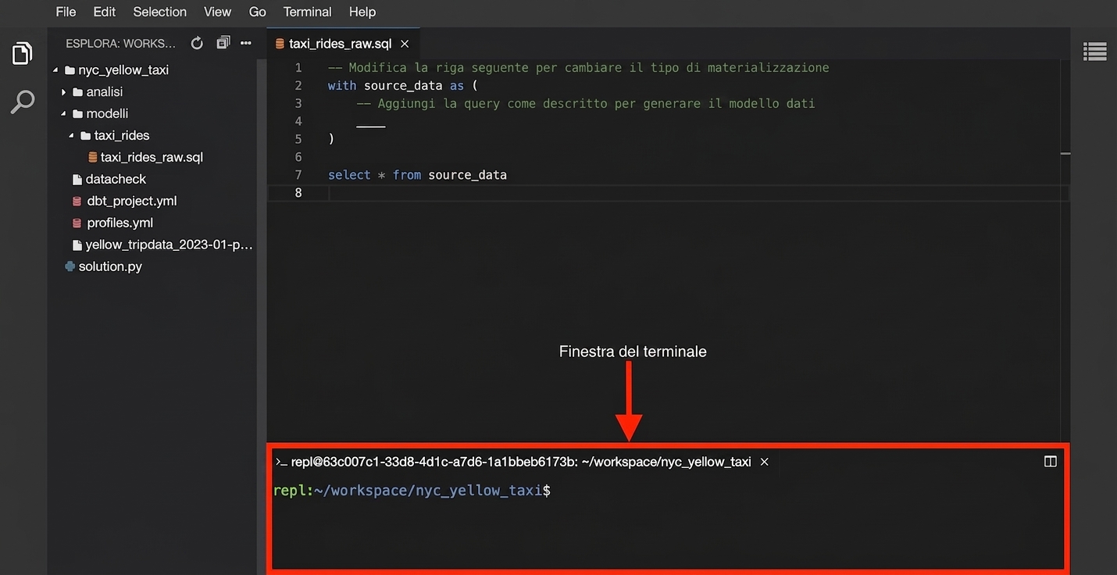Click the dbt_project.yml file icon

77,201
